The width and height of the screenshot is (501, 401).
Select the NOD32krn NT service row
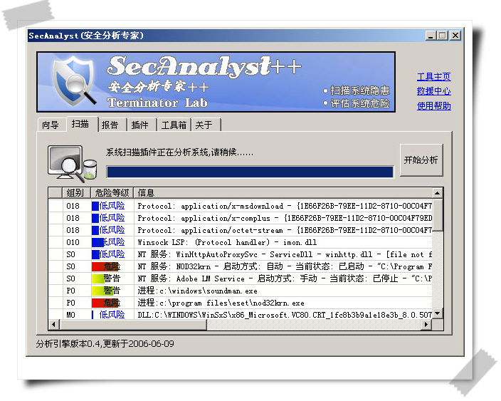(x=241, y=266)
